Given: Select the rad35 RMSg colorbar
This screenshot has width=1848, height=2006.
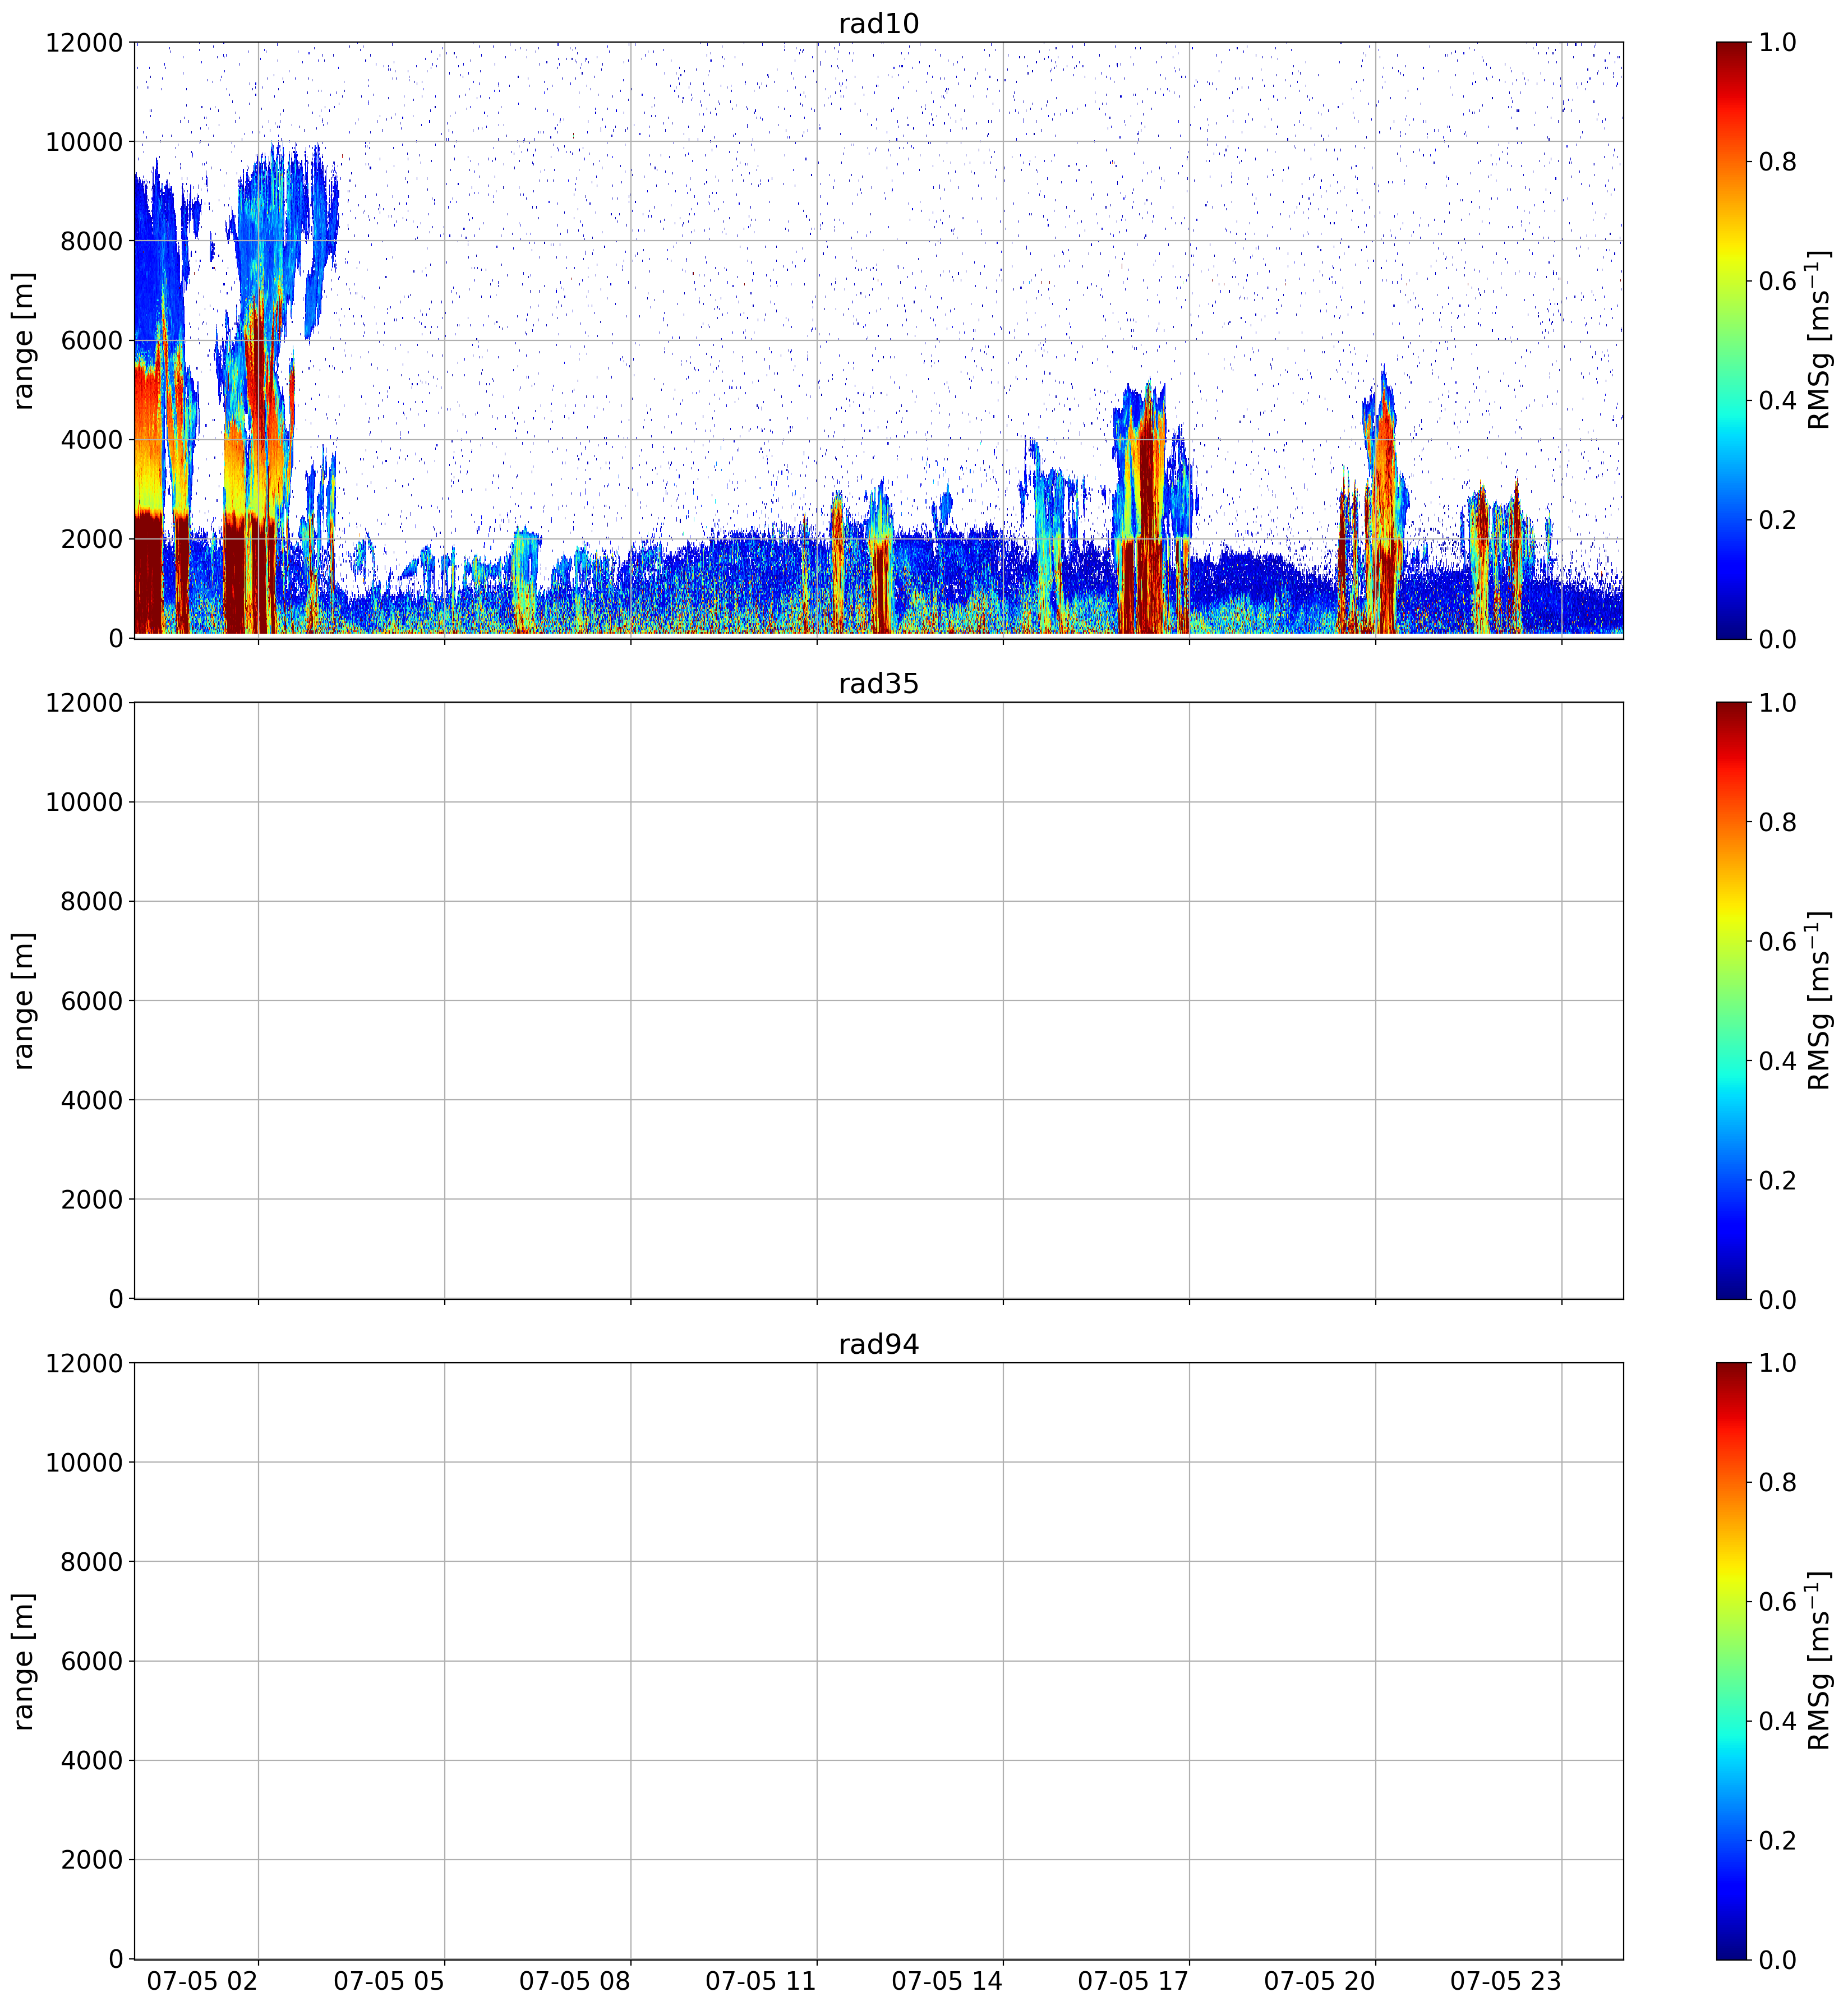Looking at the screenshot, I should [1731, 1001].
